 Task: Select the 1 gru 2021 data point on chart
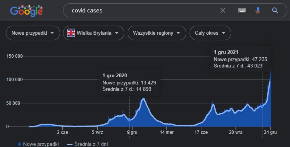point(262,106)
